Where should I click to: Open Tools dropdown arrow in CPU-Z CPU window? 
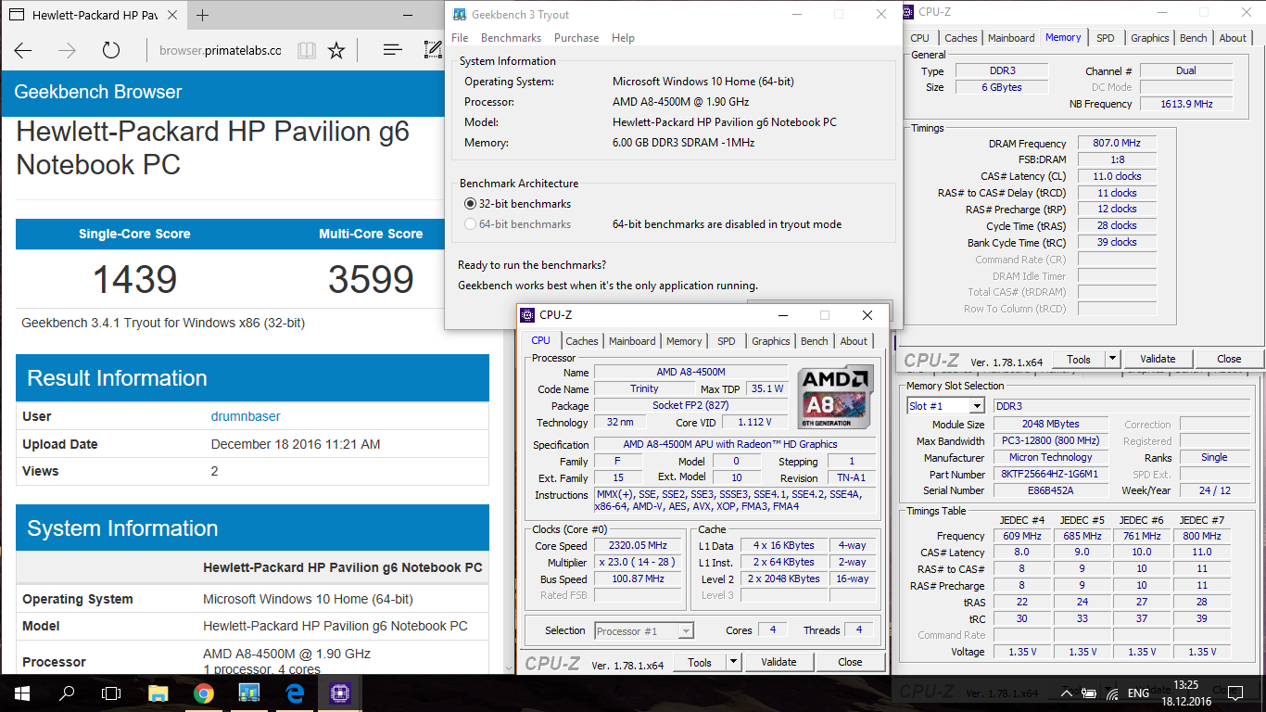[733, 662]
